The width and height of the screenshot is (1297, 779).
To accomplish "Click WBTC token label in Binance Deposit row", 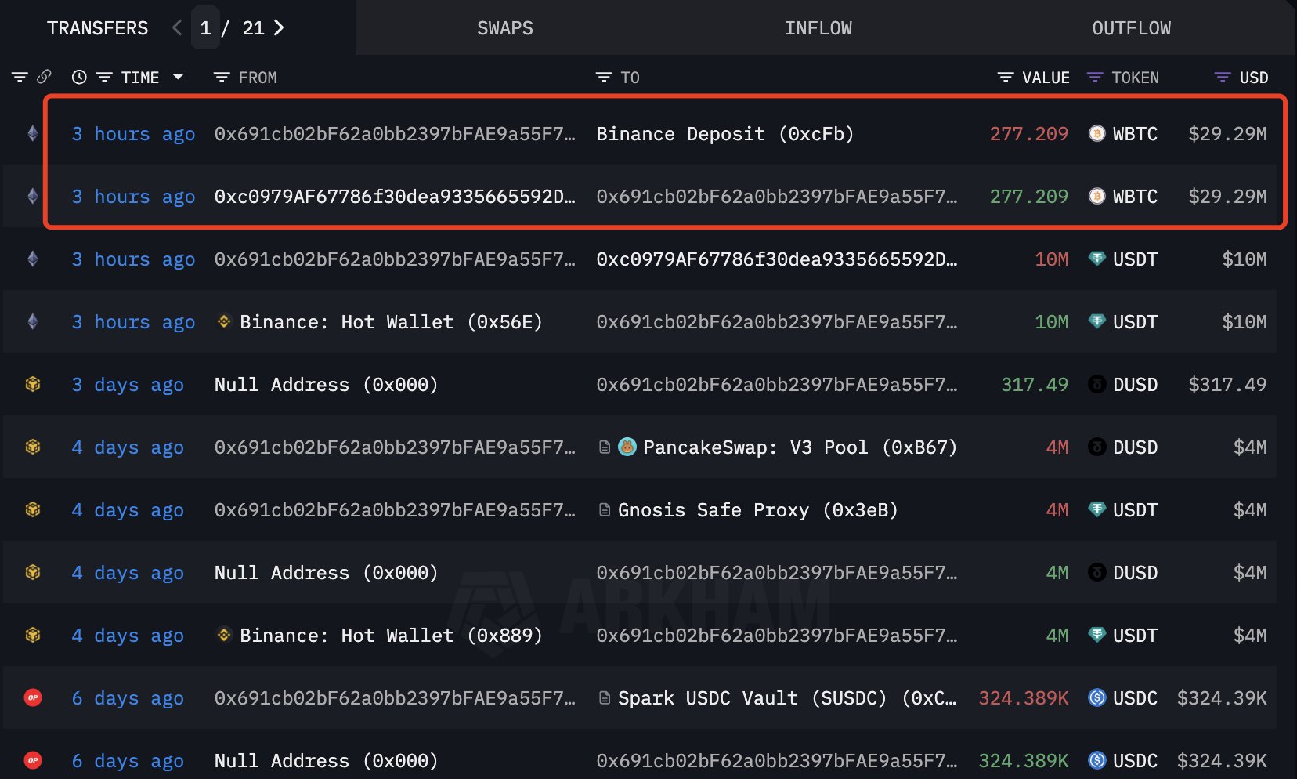I will coord(1135,134).
